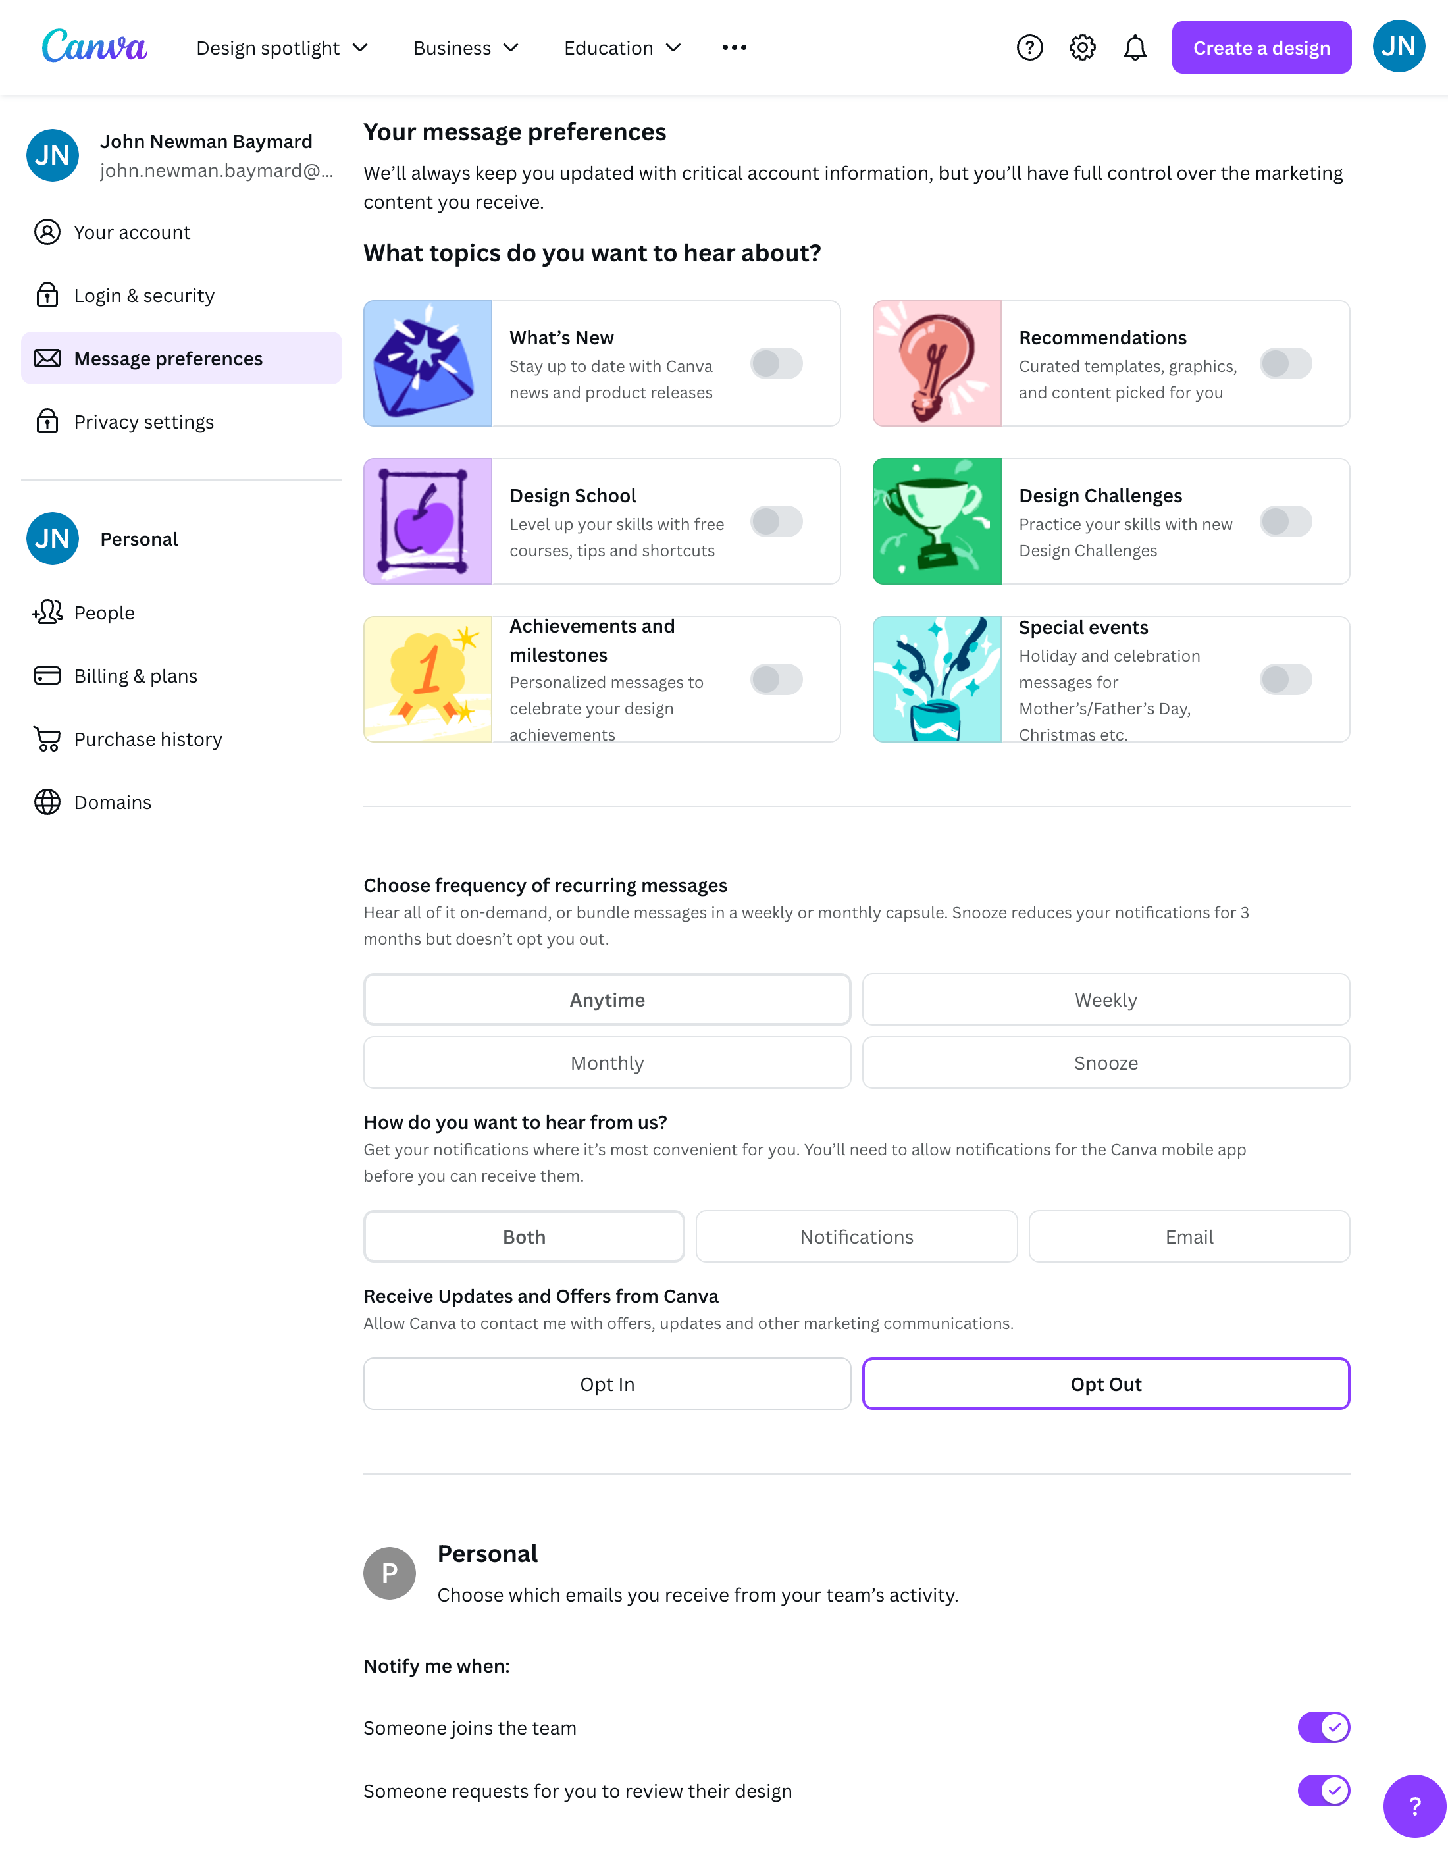Click the Create a design button
1448x1859 pixels.
point(1262,47)
